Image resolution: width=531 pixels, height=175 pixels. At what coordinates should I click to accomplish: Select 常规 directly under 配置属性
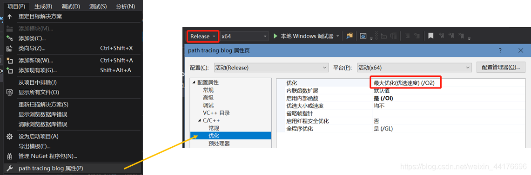(208, 90)
